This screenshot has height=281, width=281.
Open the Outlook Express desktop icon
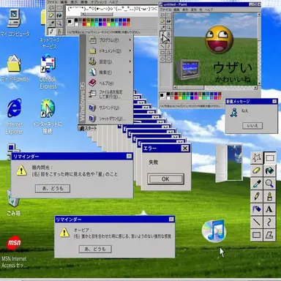48,72
